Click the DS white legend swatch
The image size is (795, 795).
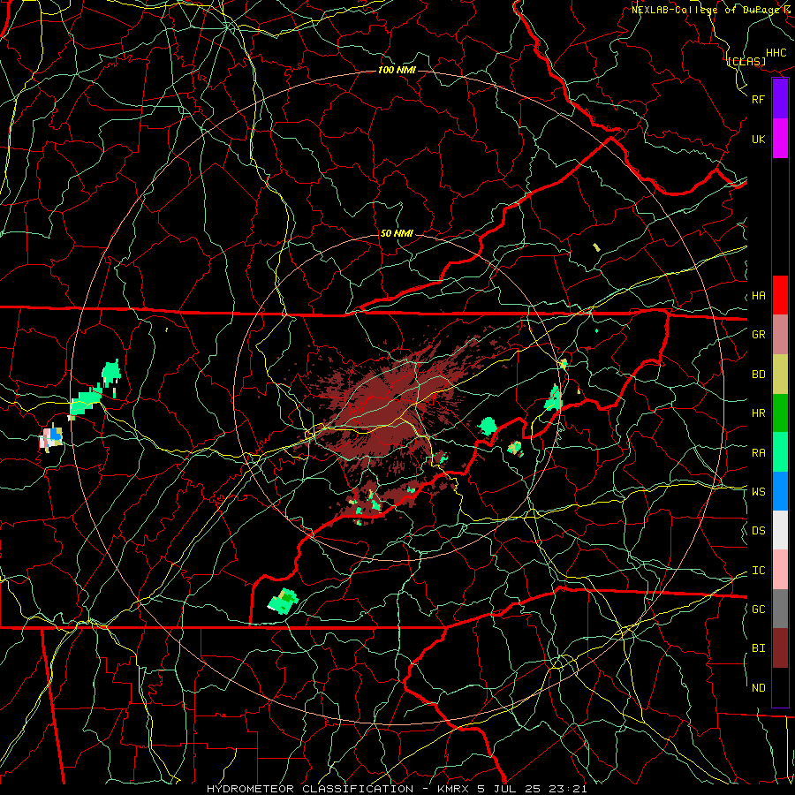[x=780, y=530]
